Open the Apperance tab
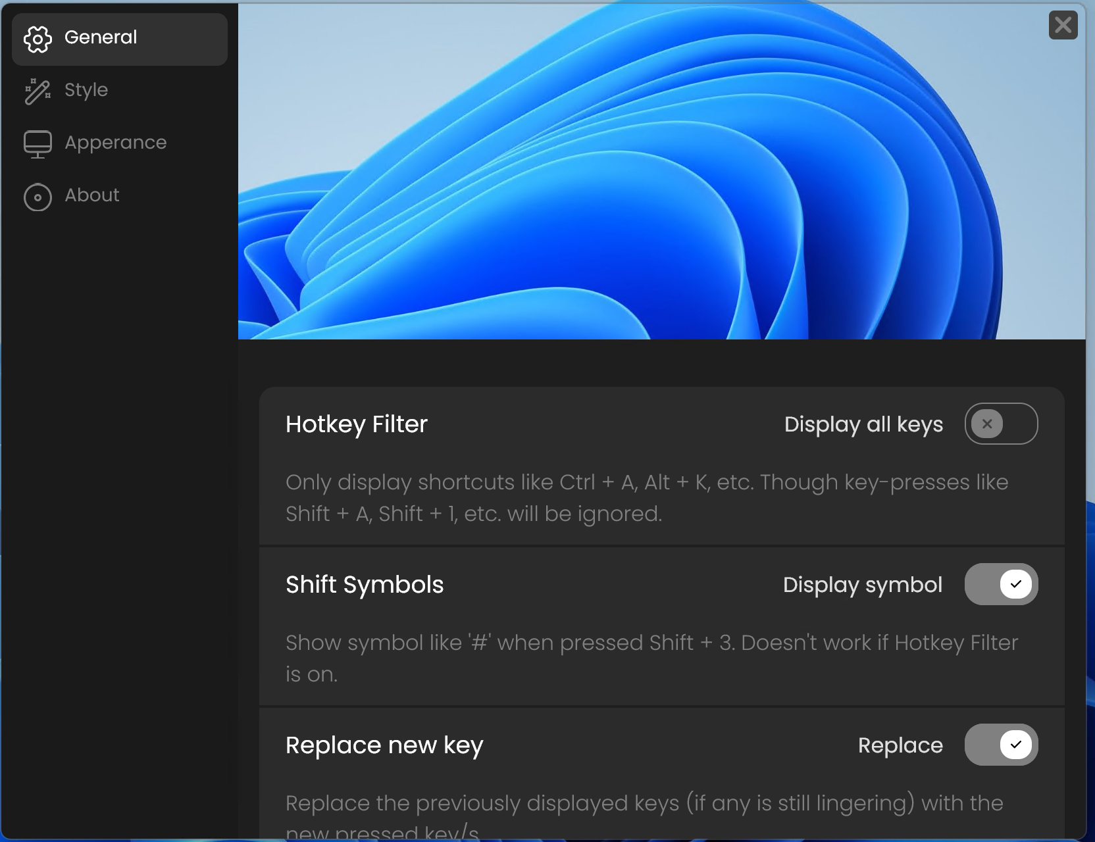This screenshot has height=842, width=1095. [120, 144]
